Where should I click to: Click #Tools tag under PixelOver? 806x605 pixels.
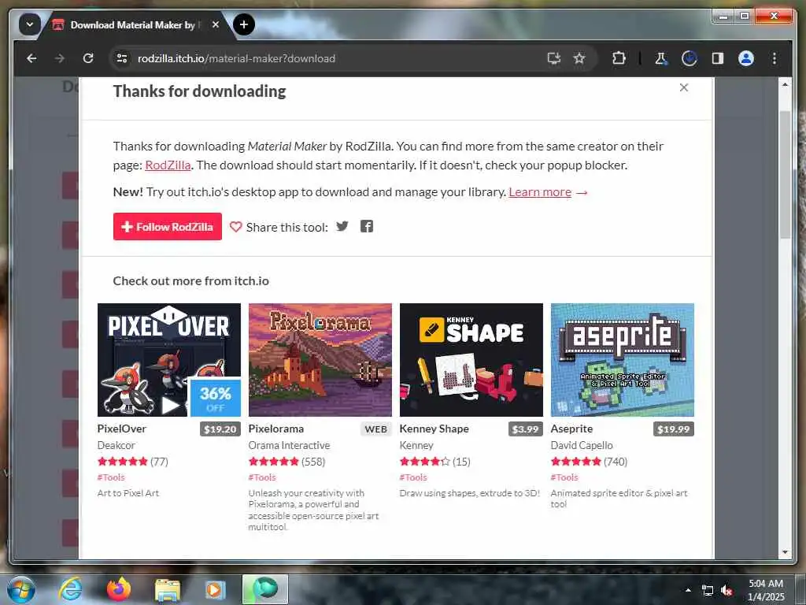tap(111, 477)
